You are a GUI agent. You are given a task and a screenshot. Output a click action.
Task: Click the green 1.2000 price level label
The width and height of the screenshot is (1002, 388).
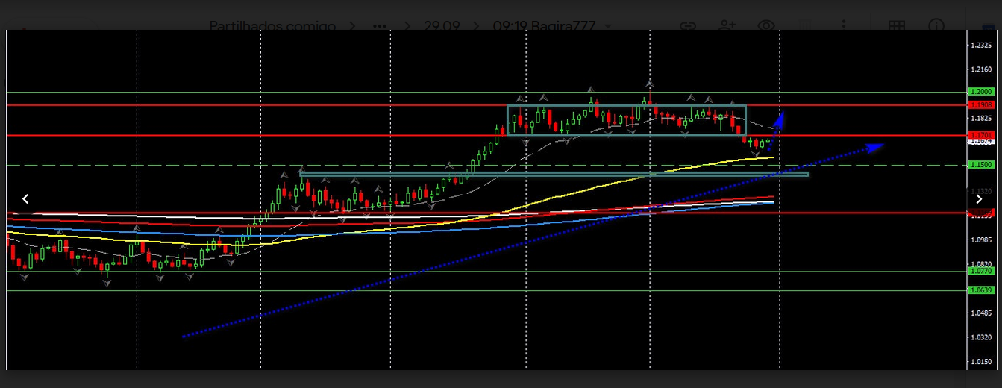pyautogui.click(x=980, y=92)
